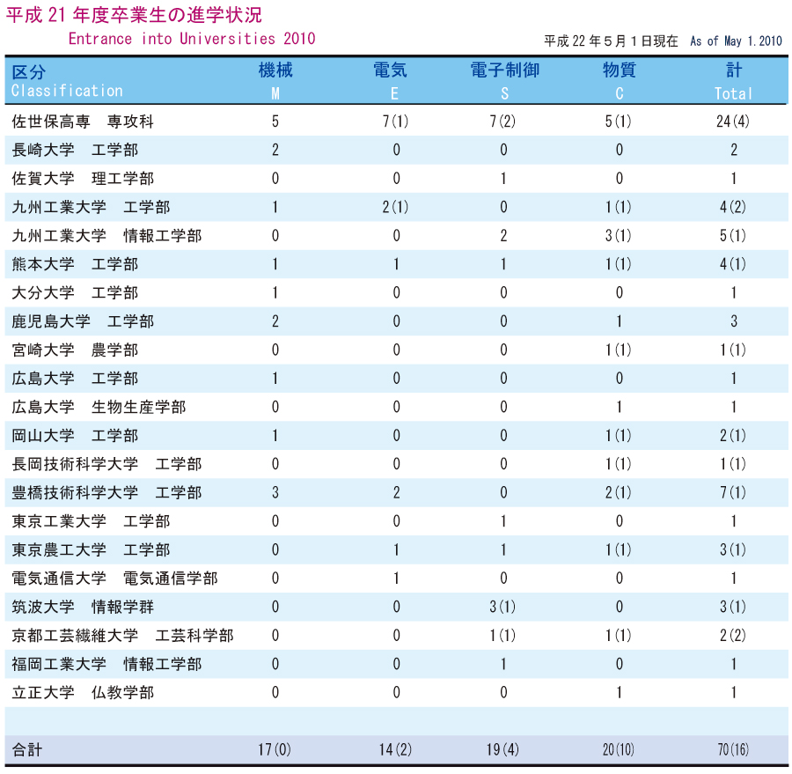Select the 区分 Classification column header
792x774 pixels.
click(x=67, y=81)
